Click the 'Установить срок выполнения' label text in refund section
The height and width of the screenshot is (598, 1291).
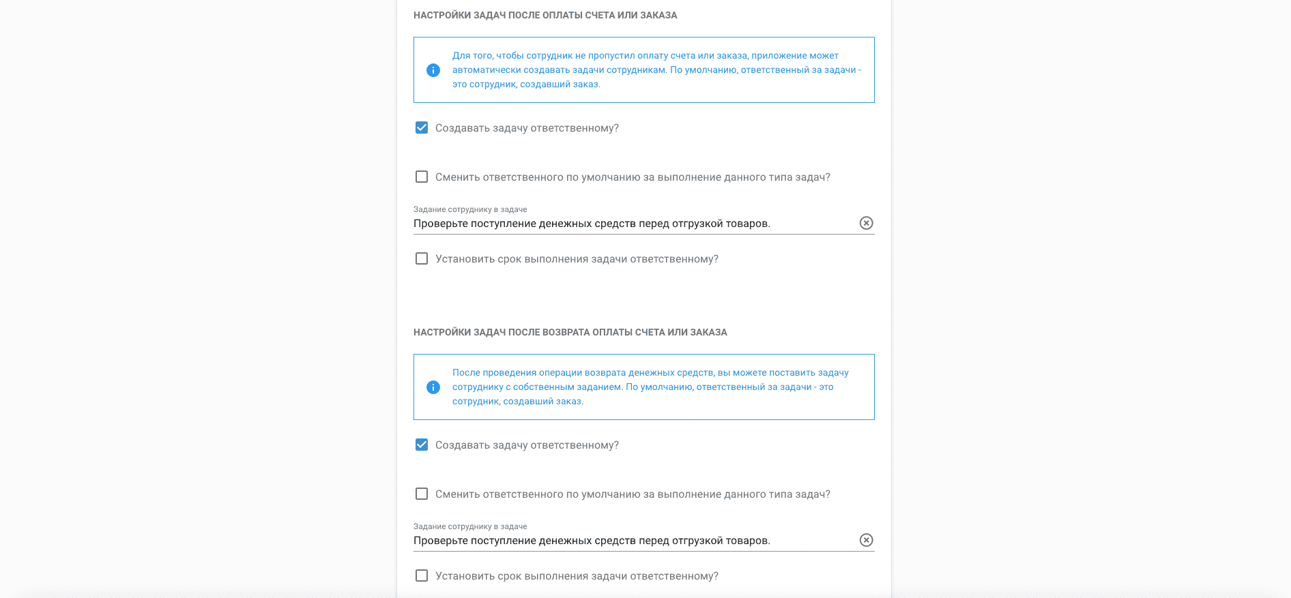click(577, 576)
